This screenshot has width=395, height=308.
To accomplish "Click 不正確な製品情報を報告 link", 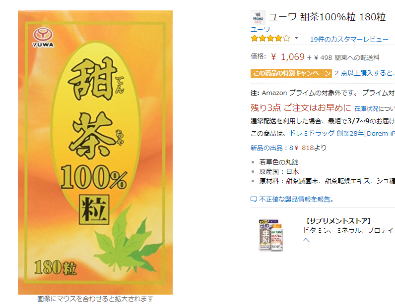I will click(x=297, y=200).
